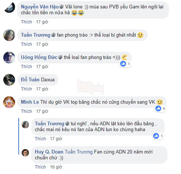Open Tuấn Trương's name in the fan phong trào comment

click(x=36, y=35)
